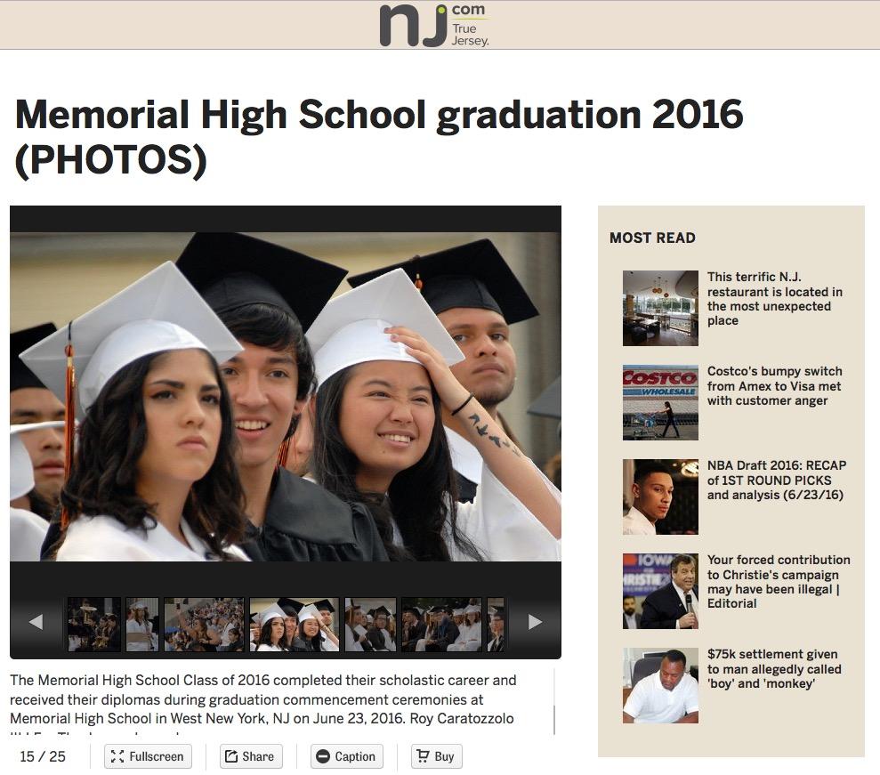Click the Costco Wholesale story thumbnail
Image resolution: width=880 pixels, height=775 pixels.
[x=660, y=402]
